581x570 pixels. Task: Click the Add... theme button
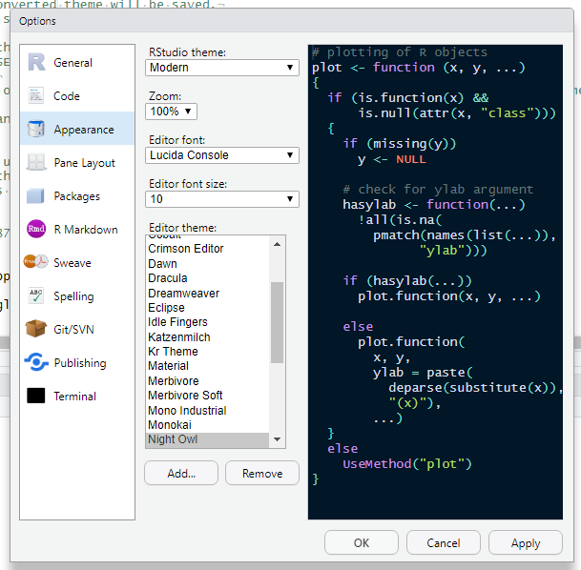point(181,473)
